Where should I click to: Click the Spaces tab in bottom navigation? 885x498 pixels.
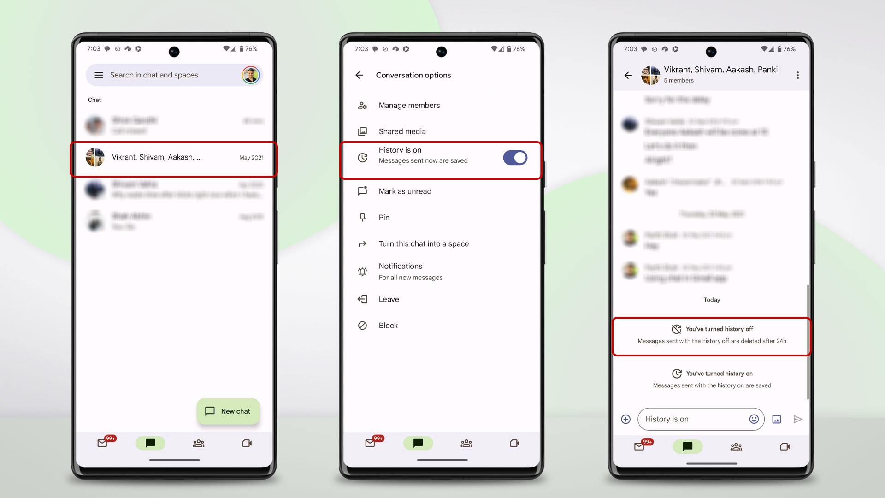[x=198, y=443]
